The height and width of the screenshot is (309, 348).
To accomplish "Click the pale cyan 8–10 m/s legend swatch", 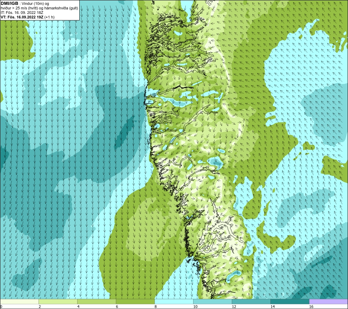I will pos(174,301).
